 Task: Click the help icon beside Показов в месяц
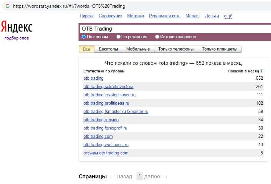coord(262,71)
